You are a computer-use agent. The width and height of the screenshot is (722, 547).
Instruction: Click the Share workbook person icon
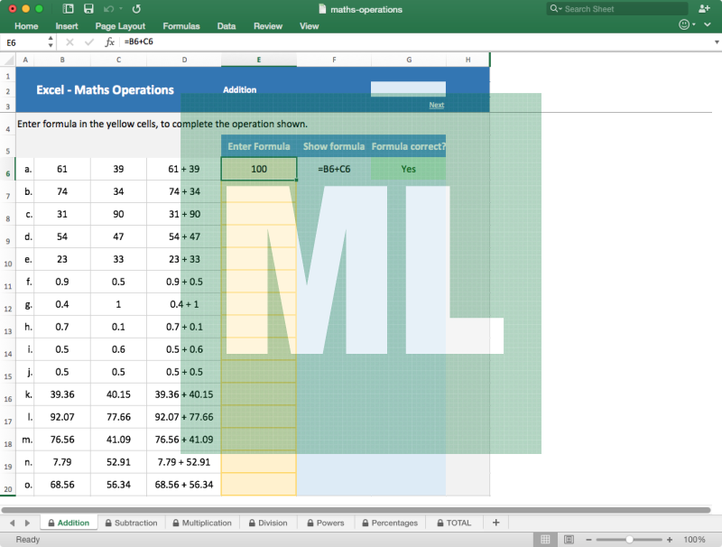pyautogui.click(x=704, y=8)
